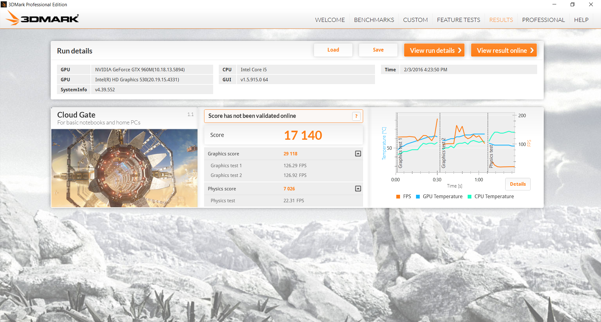
Task: Click View result online button
Action: [504, 50]
